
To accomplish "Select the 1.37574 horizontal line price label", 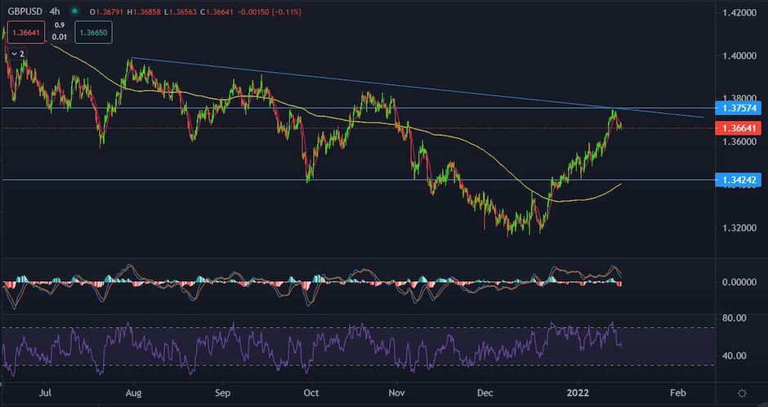I will [739, 108].
